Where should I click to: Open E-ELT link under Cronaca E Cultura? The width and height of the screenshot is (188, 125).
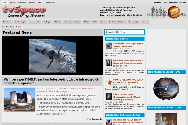[128, 122]
